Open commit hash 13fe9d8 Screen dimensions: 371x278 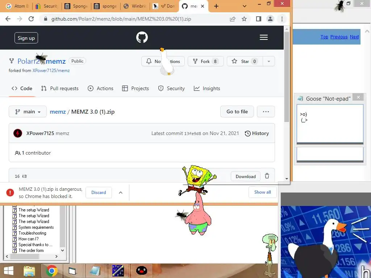pos(193,134)
